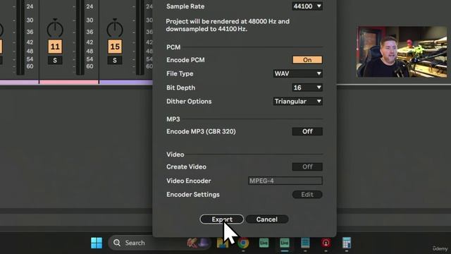Enable Encode MP3 (CBR 320)
The height and width of the screenshot is (254, 451).
point(307,131)
